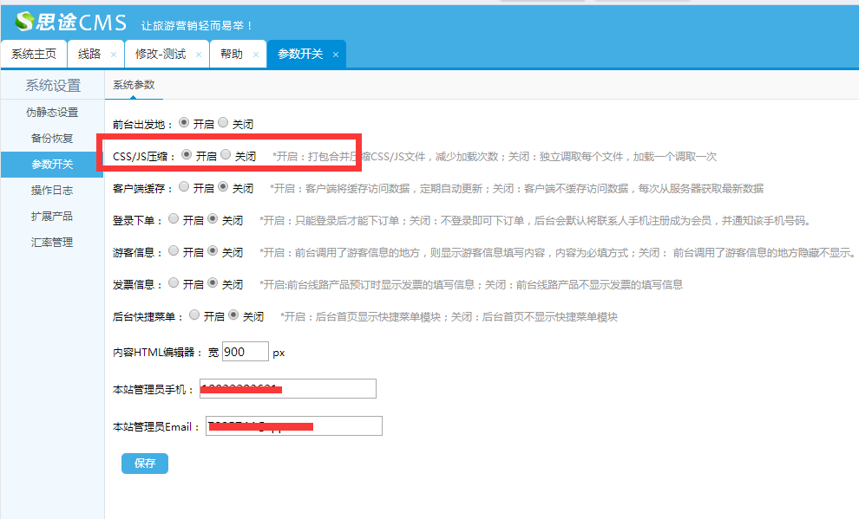This screenshot has height=519, width=859.
Task: Close the 线路 tab
Action: [113, 55]
